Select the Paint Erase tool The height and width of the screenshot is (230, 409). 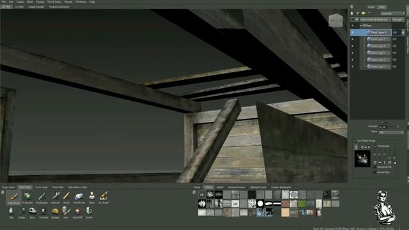[79, 197]
